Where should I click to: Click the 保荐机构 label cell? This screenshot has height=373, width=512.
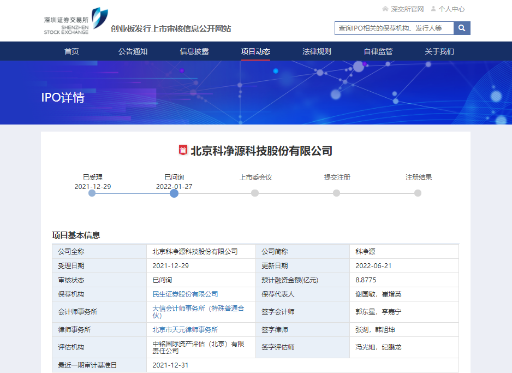(99, 294)
